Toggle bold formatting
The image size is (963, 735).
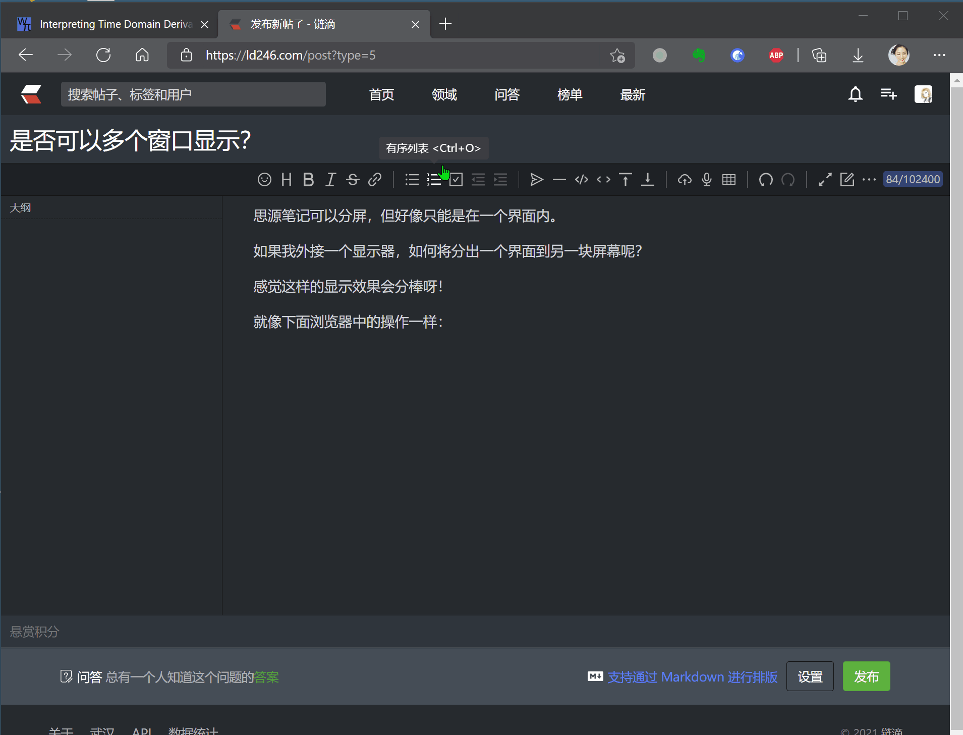308,179
